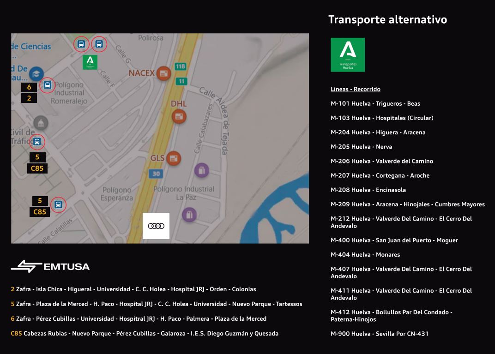This screenshot has height=354, width=495.
Task: Click road marker 30 on the highway
Action: coord(157,174)
